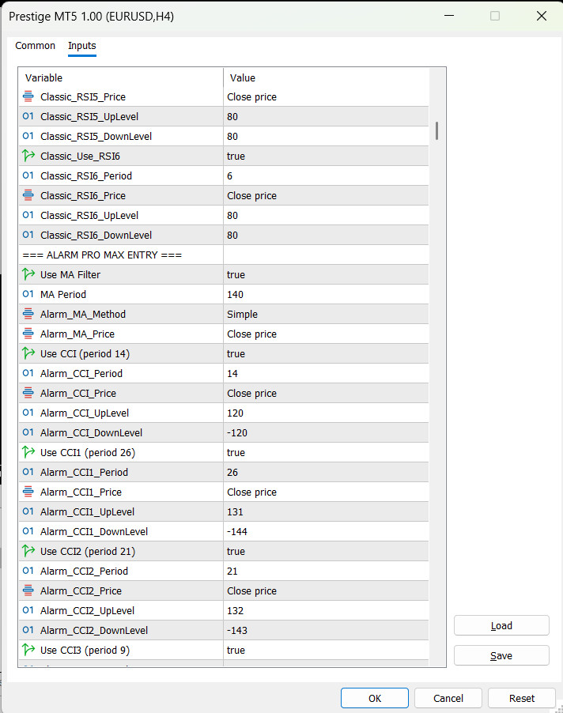This screenshot has width=563, height=713.
Task: Click the enum icon beside Alarm_CCI_Price
Action: [x=28, y=393]
